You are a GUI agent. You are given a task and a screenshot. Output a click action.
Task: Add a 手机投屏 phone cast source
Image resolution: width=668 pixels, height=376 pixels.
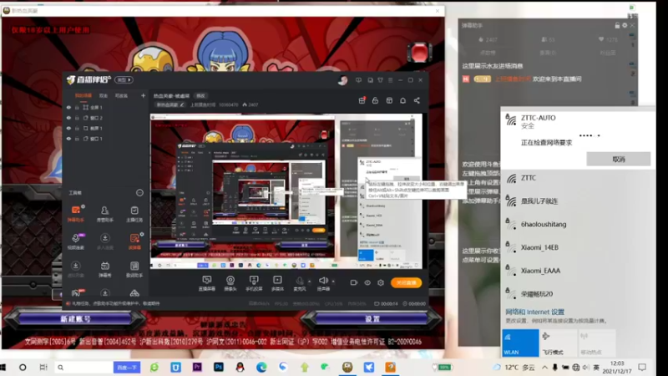254,282
